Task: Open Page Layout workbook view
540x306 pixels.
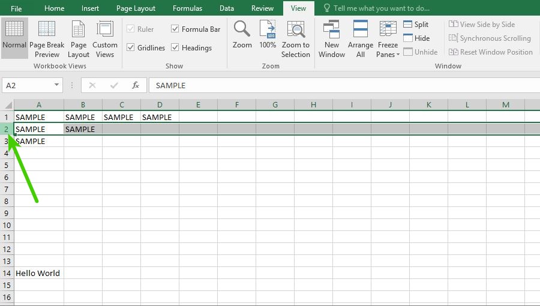Action: coord(78,39)
